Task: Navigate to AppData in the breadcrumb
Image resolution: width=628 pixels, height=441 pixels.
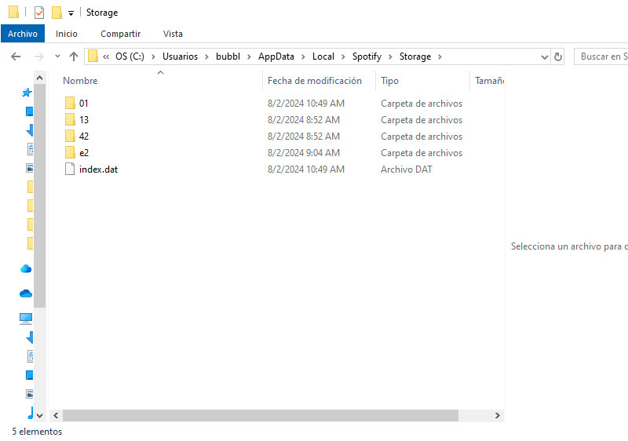Action: pos(276,56)
